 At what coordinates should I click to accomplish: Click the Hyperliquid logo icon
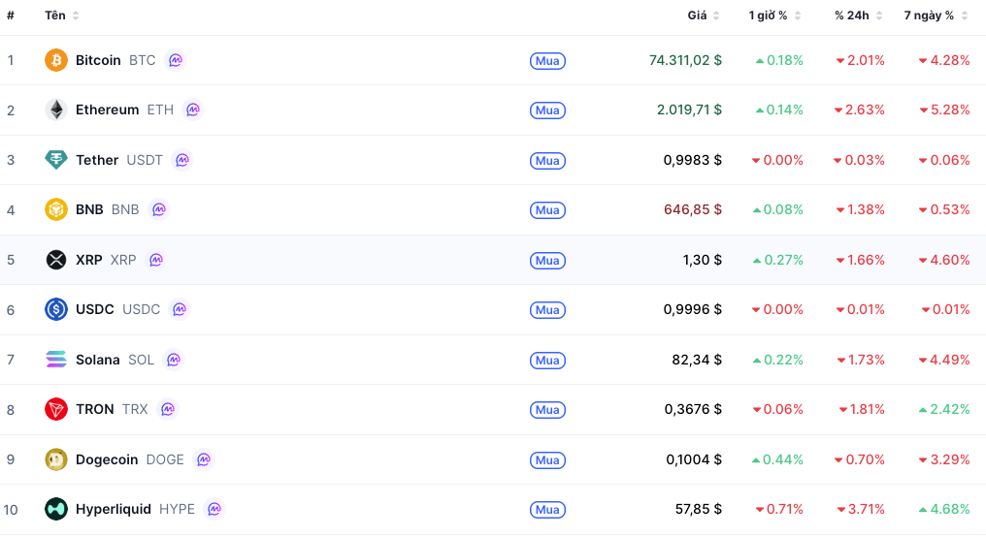[x=56, y=509]
